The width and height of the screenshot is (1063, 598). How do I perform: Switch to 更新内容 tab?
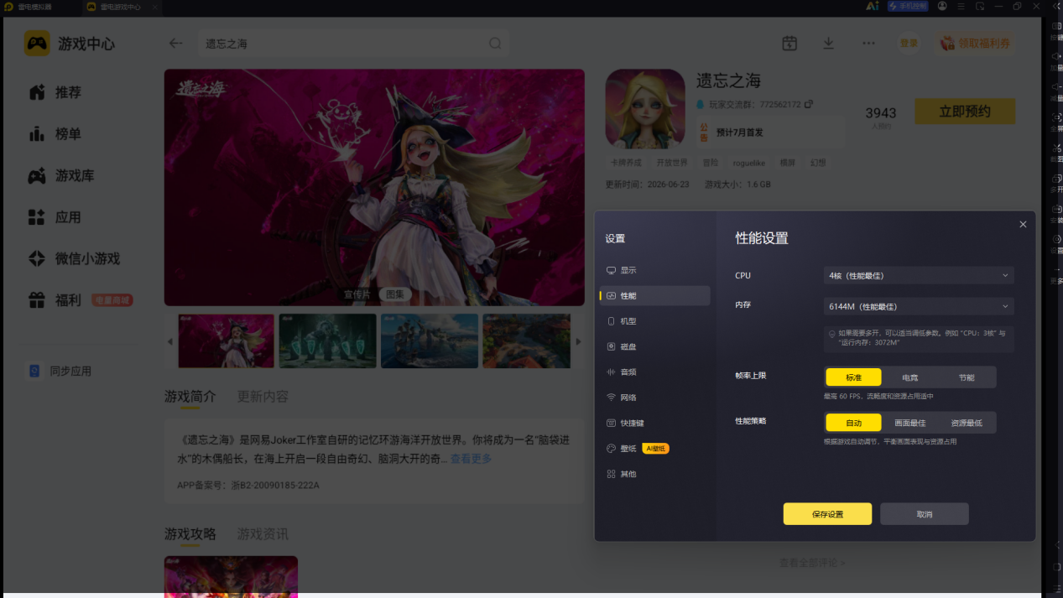263,396
